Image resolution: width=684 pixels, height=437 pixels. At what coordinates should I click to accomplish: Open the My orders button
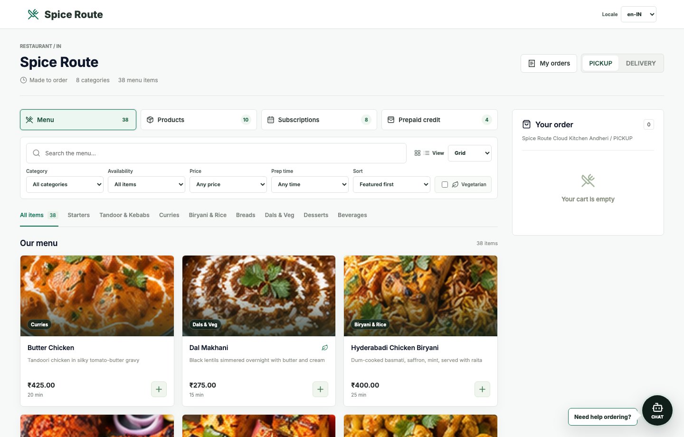click(549, 63)
